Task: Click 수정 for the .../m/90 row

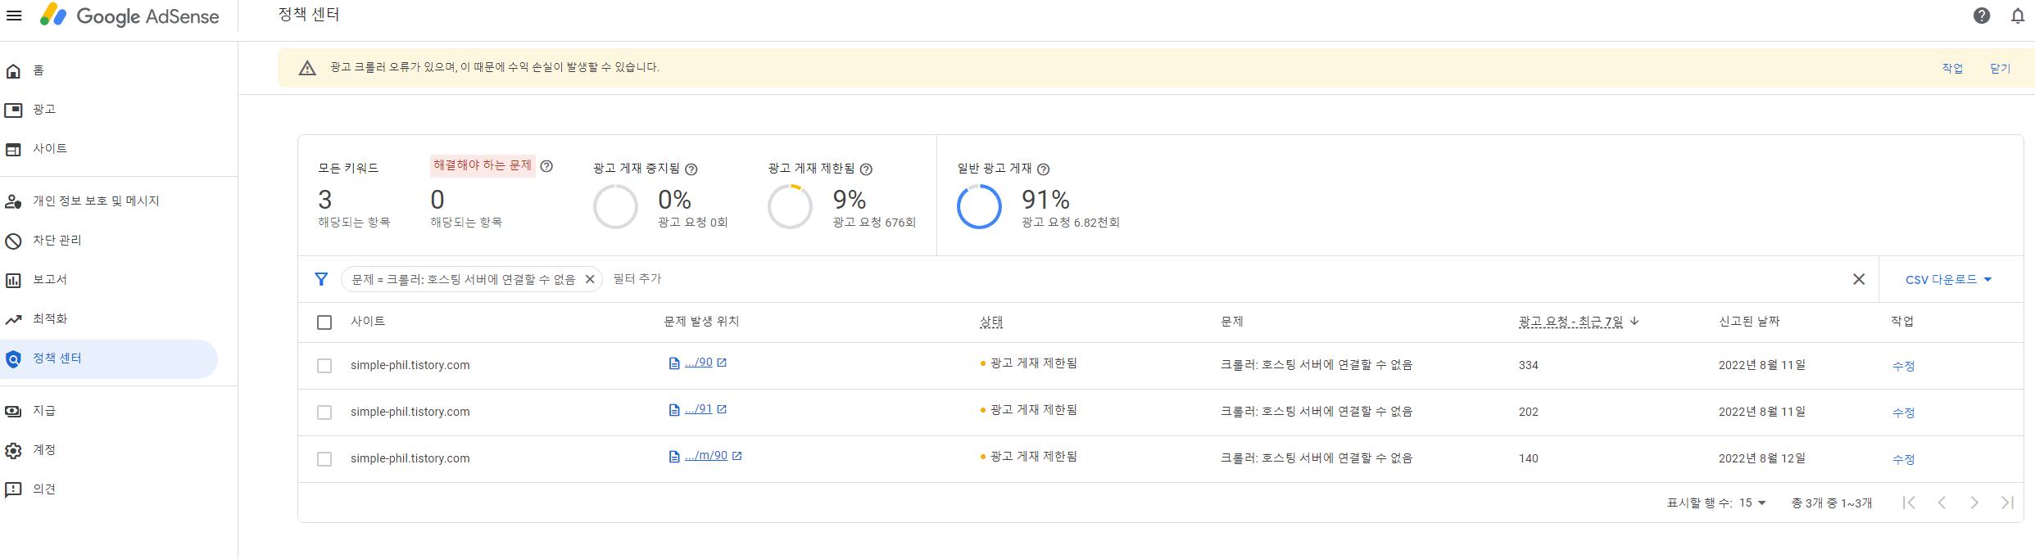Action: (x=1903, y=459)
